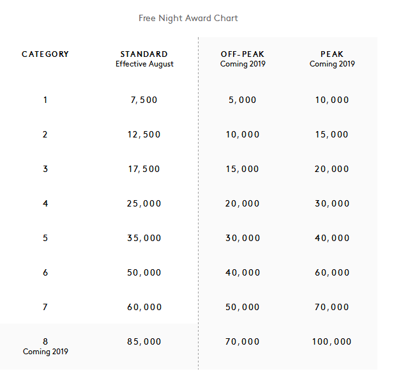Select category 8 standard value 85,000

tap(144, 341)
